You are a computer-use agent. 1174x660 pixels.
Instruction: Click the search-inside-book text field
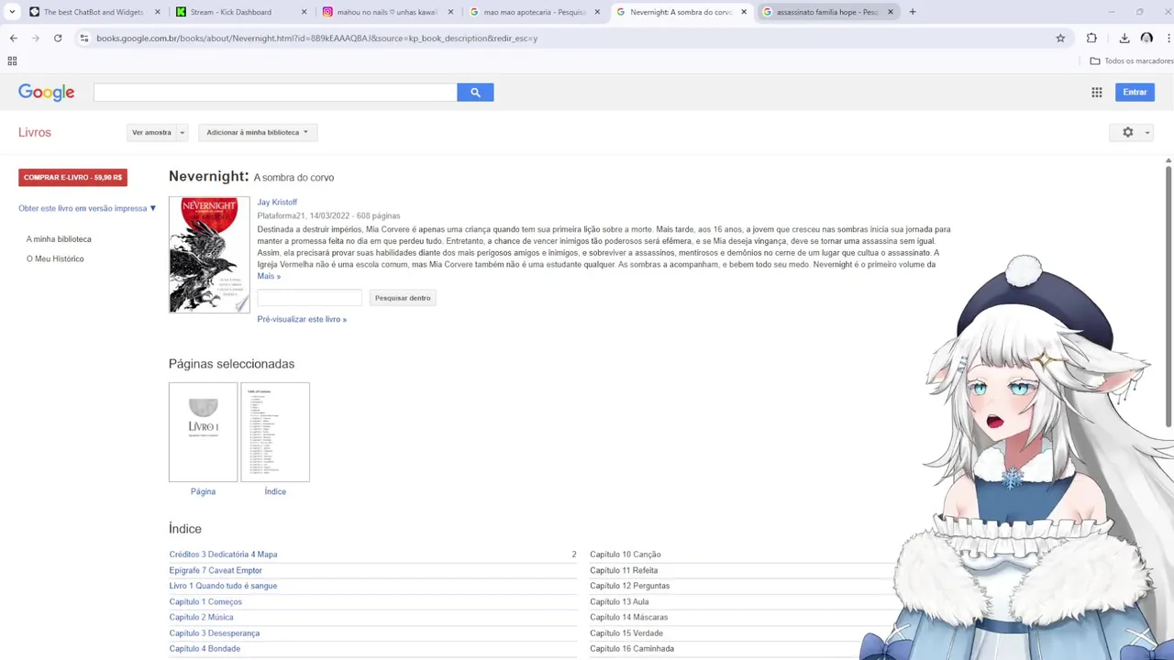point(310,298)
